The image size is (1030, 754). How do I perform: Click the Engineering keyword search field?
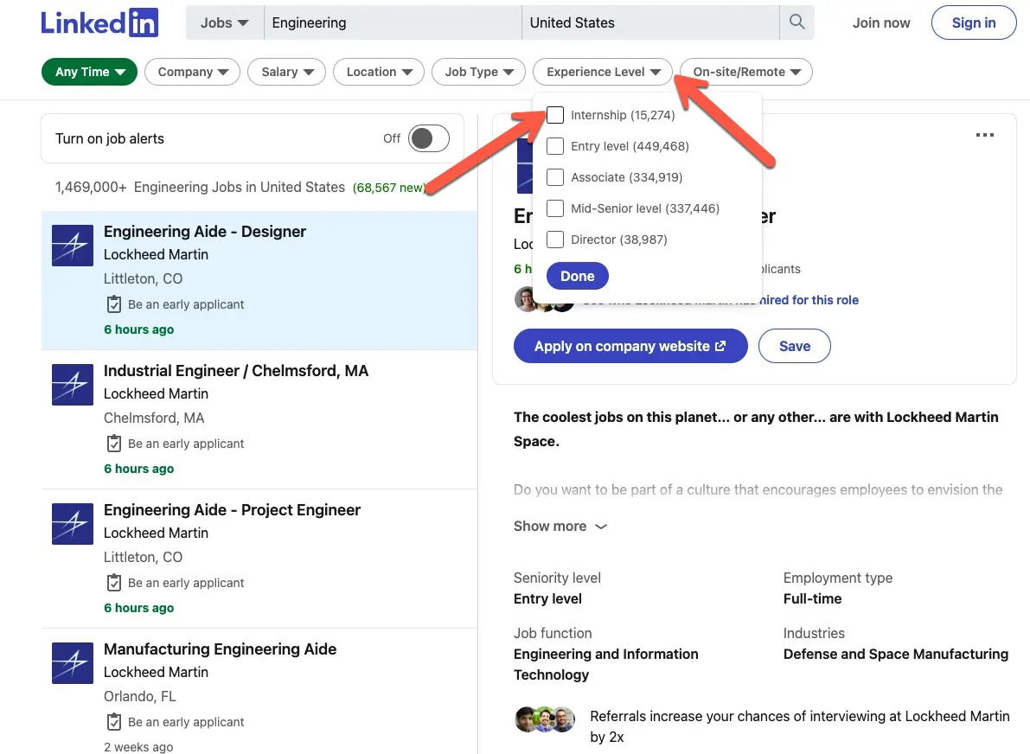[x=393, y=23]
